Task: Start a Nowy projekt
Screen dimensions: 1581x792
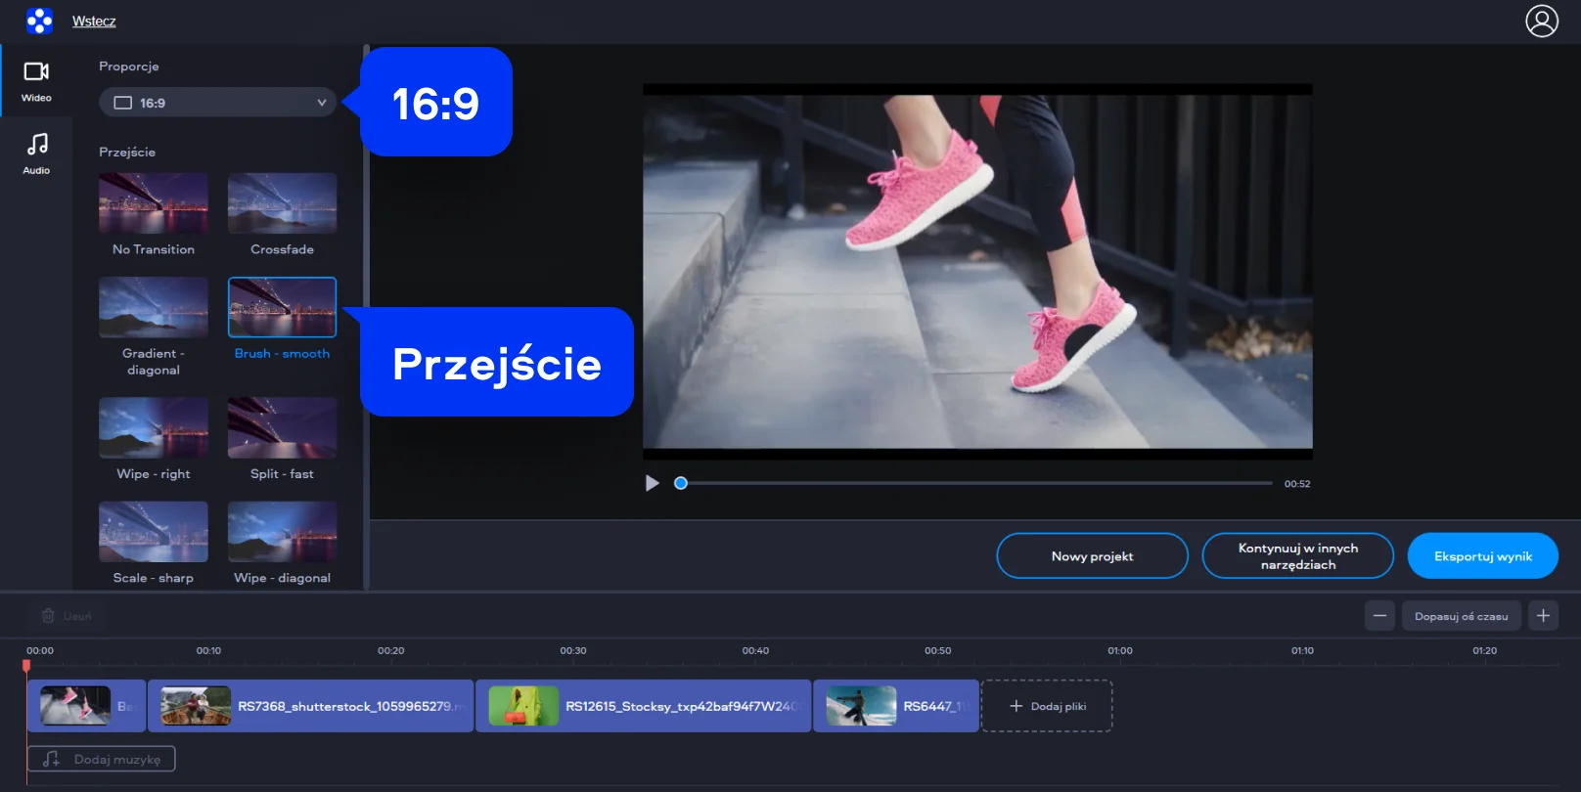Action: click(x=1092, y=556)
